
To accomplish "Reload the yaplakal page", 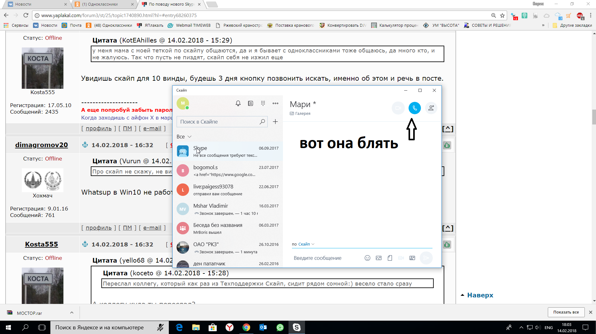I will coord(26,15).
